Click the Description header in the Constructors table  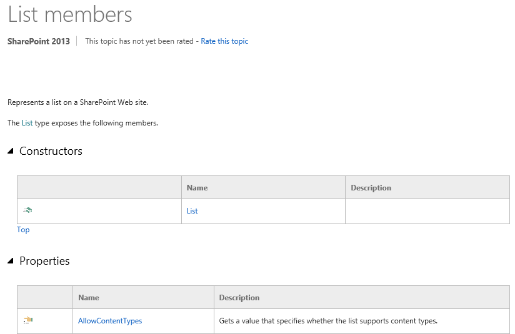[x=371, y=187]
